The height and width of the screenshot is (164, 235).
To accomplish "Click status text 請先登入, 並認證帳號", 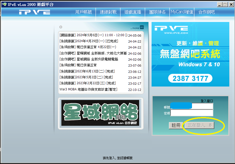I will (118, 158).
